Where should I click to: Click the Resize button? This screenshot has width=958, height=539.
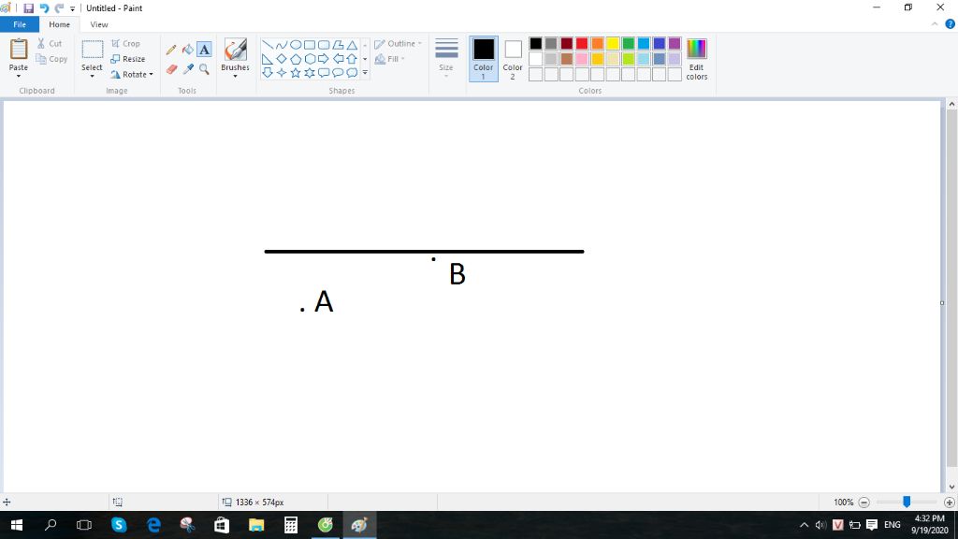127,59
